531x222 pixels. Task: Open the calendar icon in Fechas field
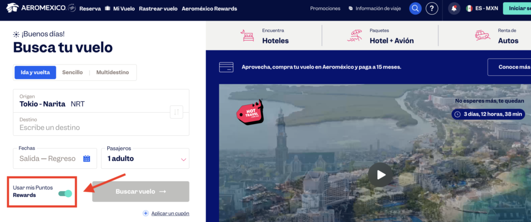click(x=87, y=158)
